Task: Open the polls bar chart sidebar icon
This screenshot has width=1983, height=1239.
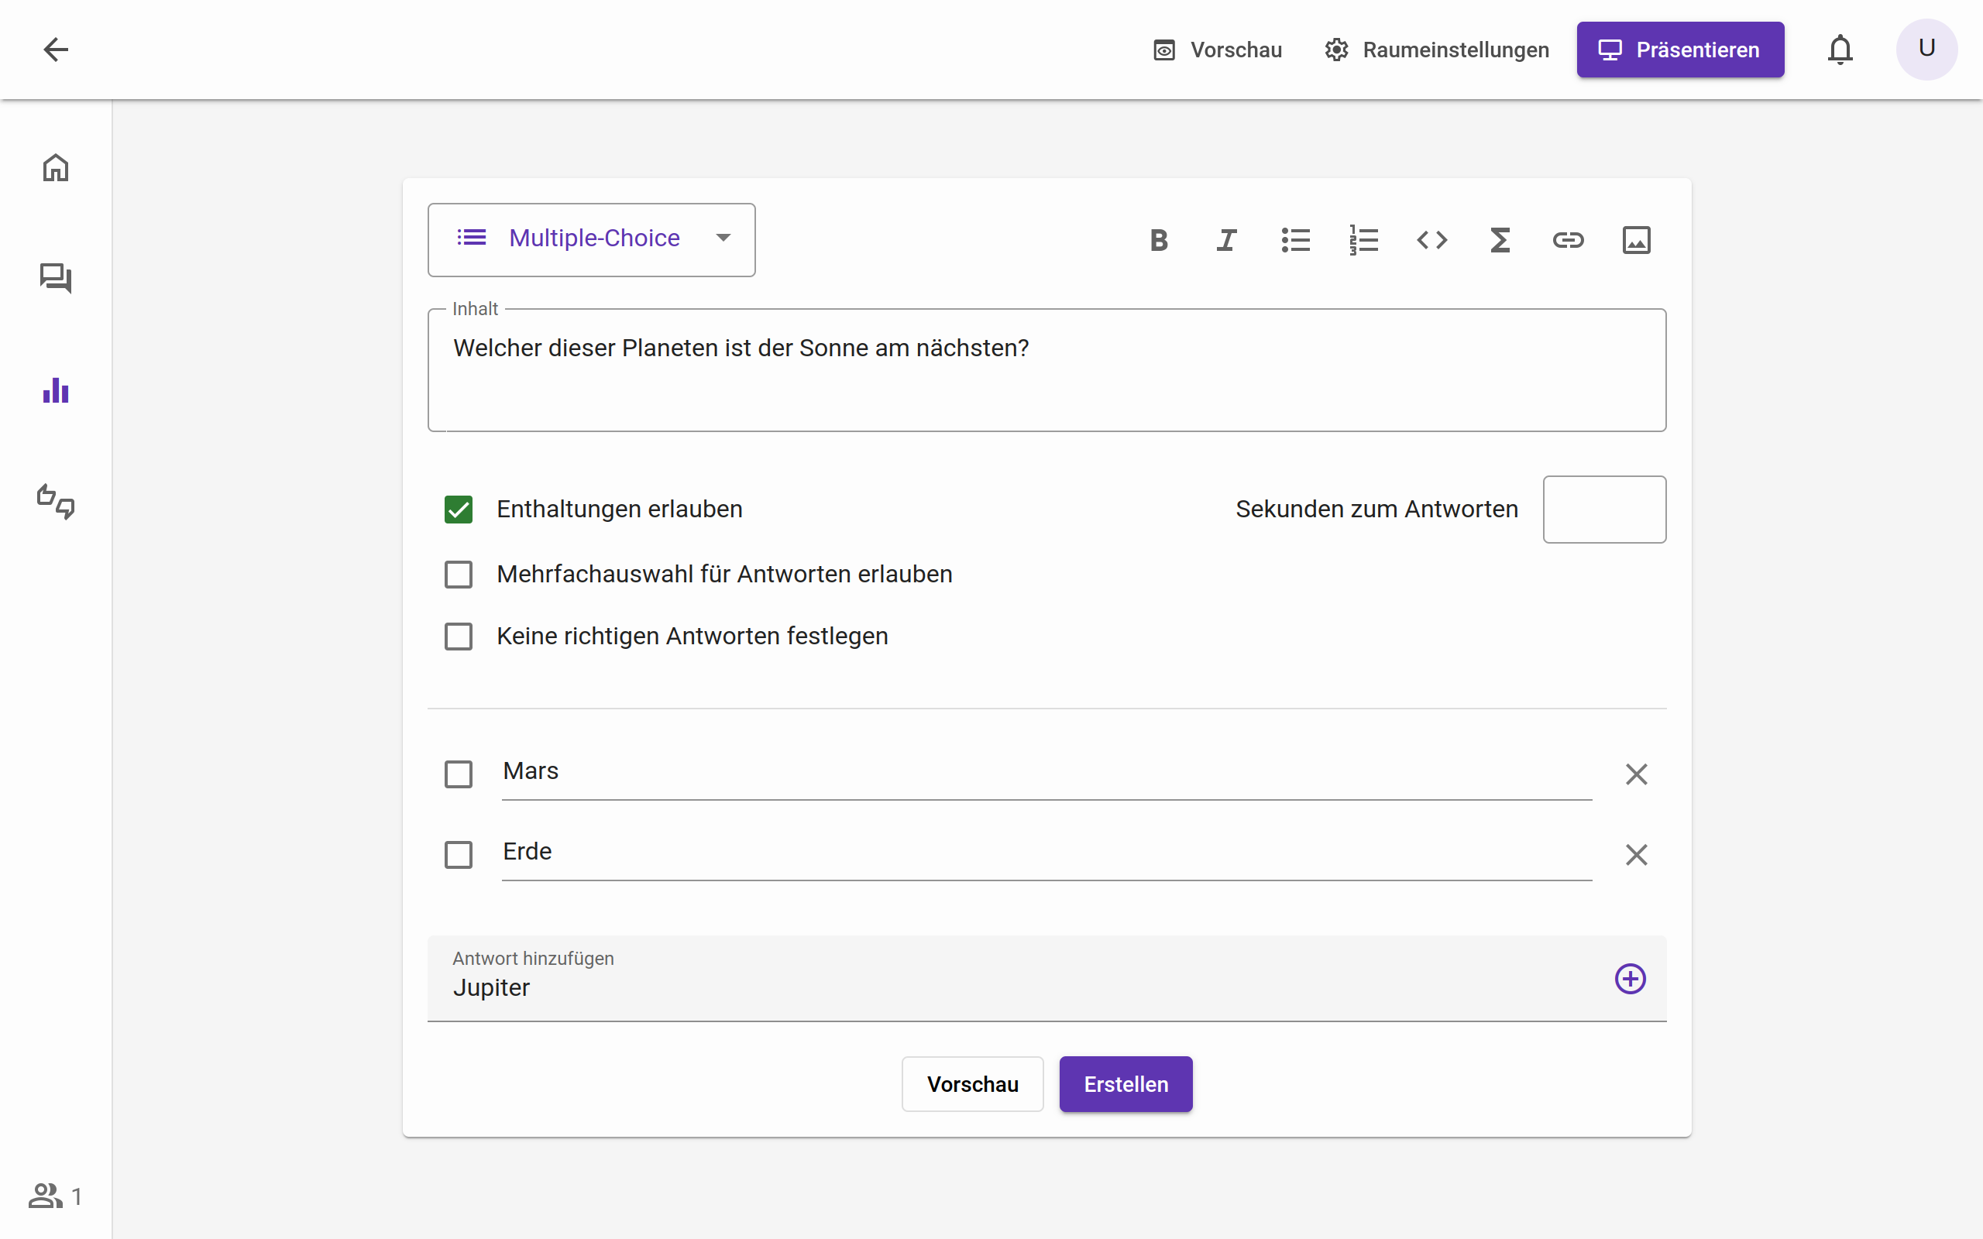Action: [x=56, y=390]
